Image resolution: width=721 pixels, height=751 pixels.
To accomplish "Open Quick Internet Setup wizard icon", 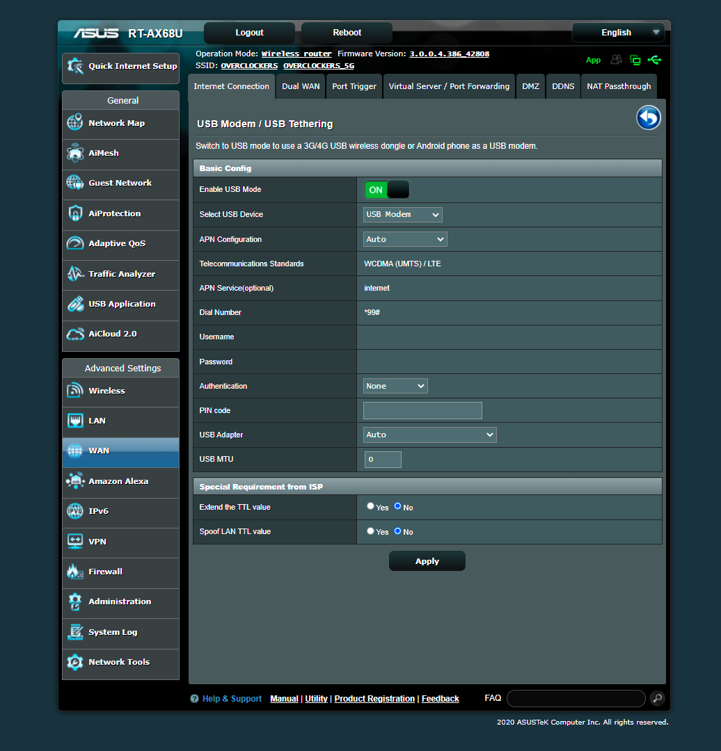I will (x=74, y=66).
